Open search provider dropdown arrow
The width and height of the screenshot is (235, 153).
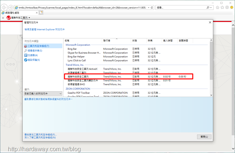(x=211, y=7)
